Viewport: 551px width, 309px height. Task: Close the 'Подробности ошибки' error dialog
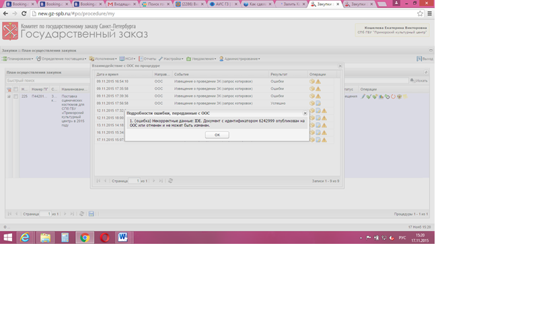click(x=305, y=114)
